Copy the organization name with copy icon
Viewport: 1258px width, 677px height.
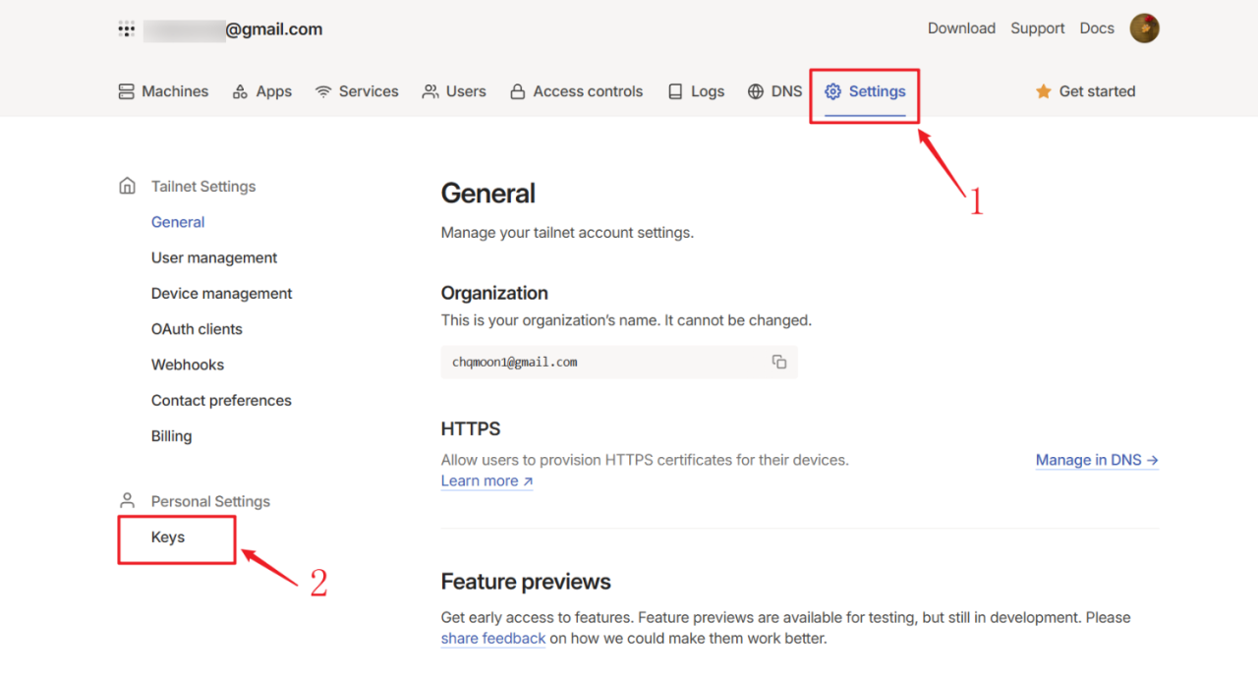(779, 362)
